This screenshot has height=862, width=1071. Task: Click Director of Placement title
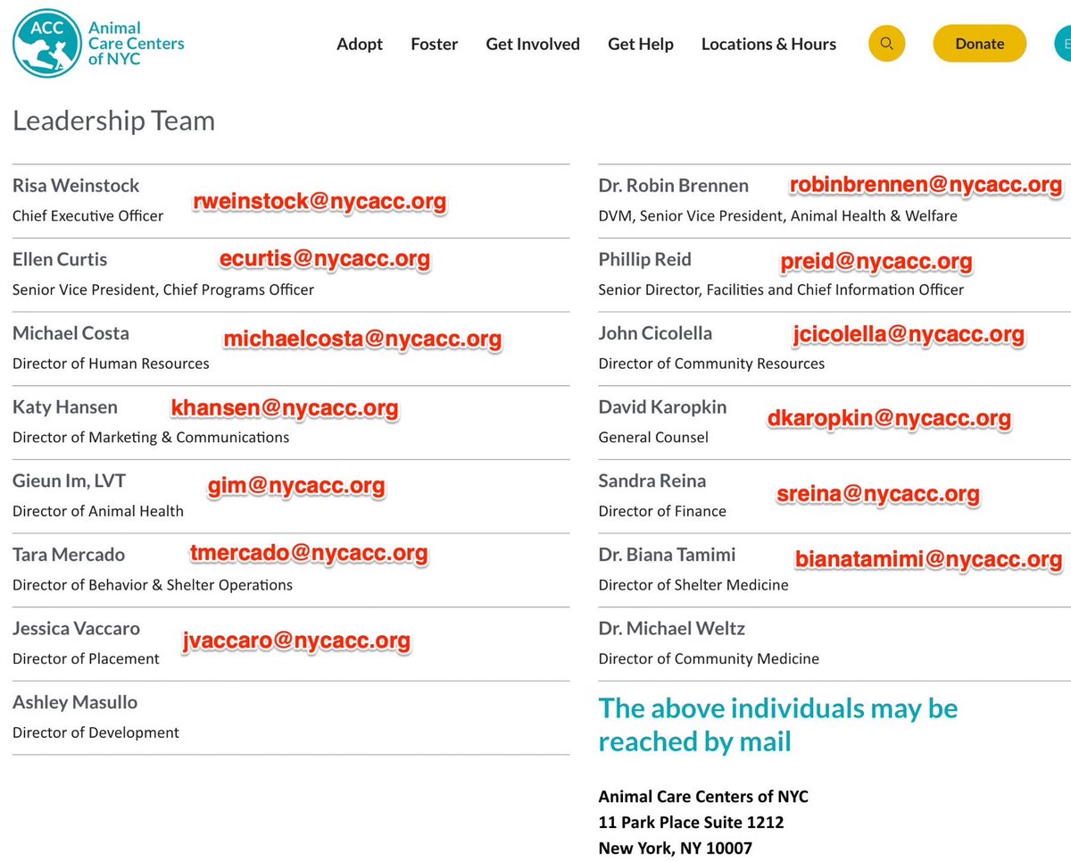(x=86, y=658)
